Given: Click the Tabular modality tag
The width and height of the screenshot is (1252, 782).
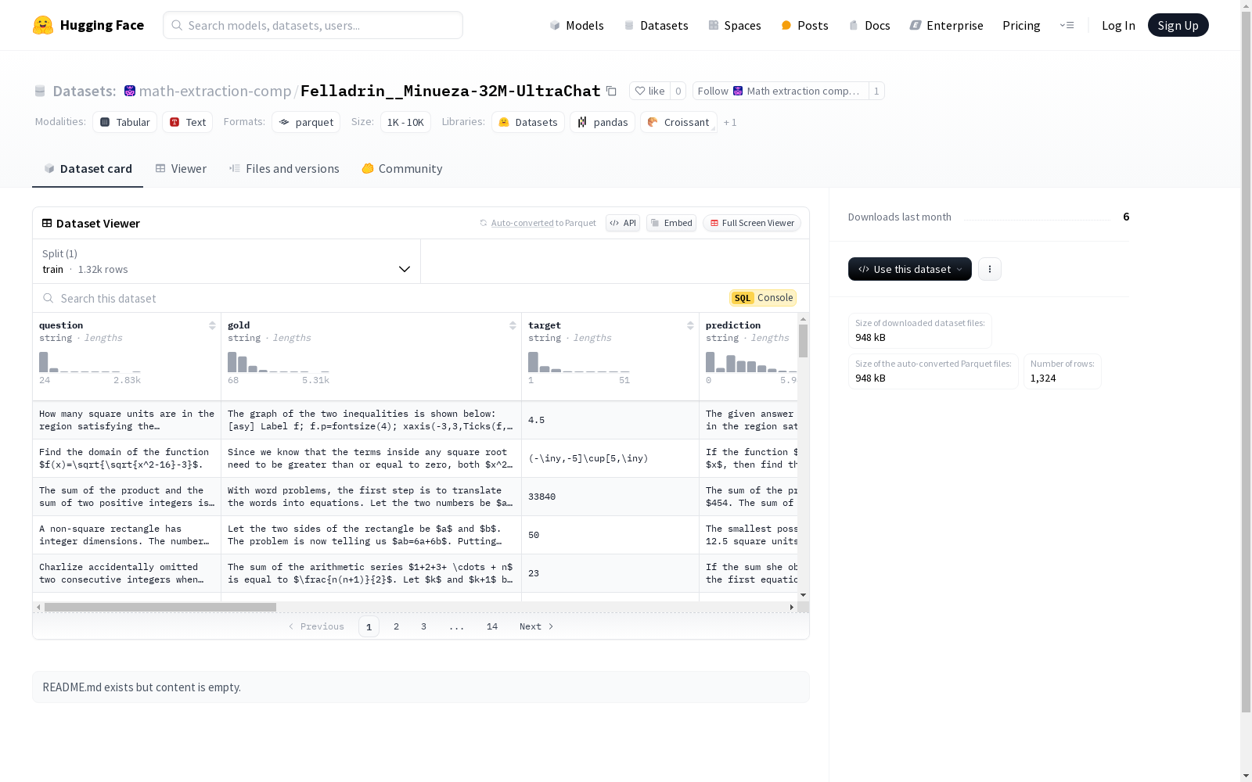Looking at the screenshot, I should [124, 122].
